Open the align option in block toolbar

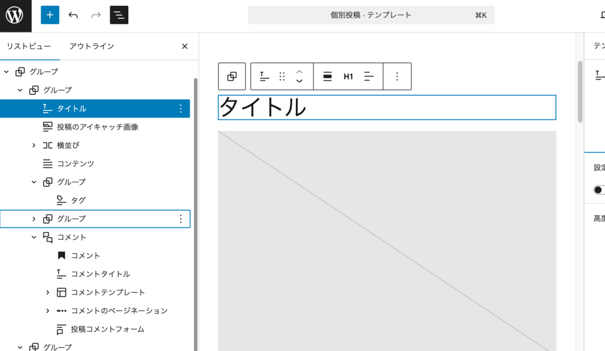click(x=327, y=77)
